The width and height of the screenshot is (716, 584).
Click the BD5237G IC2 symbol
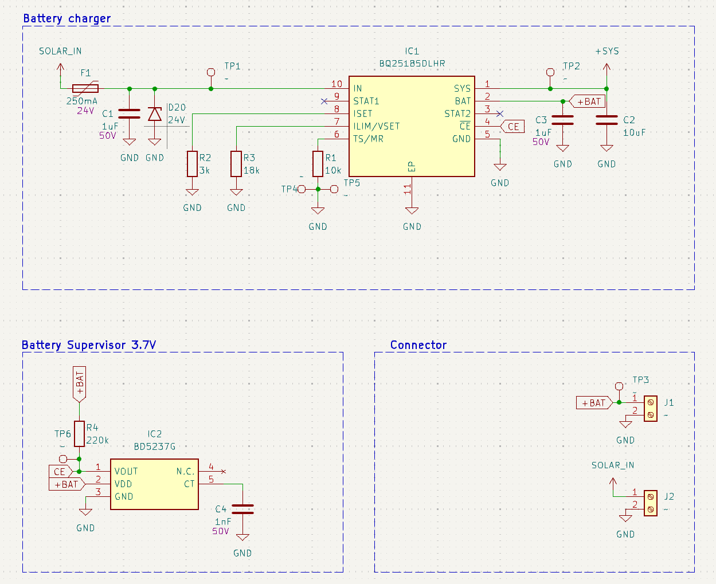pos(154,484)
